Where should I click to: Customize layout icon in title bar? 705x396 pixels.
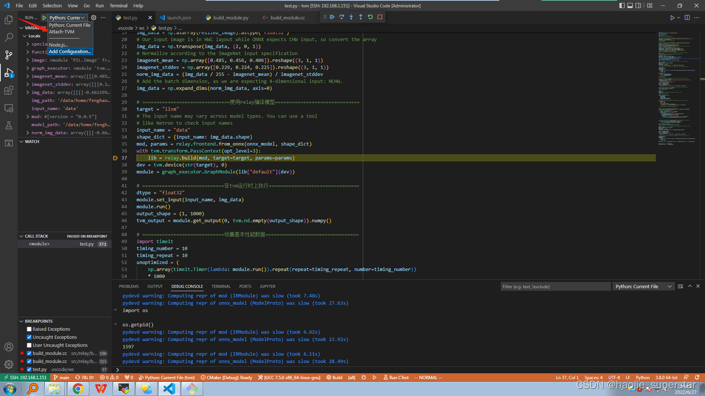pyautogui.click(x=649, y=5)
